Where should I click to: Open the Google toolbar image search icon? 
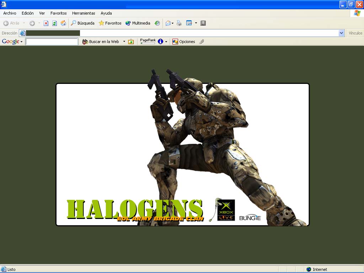(131, 42)
